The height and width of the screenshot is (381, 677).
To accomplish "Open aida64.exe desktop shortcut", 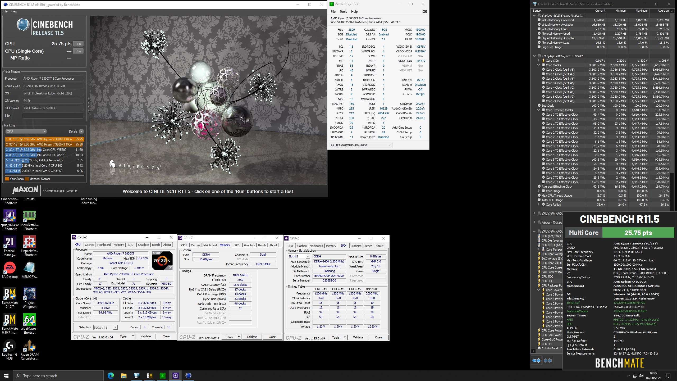I will [x=30, y=323].
